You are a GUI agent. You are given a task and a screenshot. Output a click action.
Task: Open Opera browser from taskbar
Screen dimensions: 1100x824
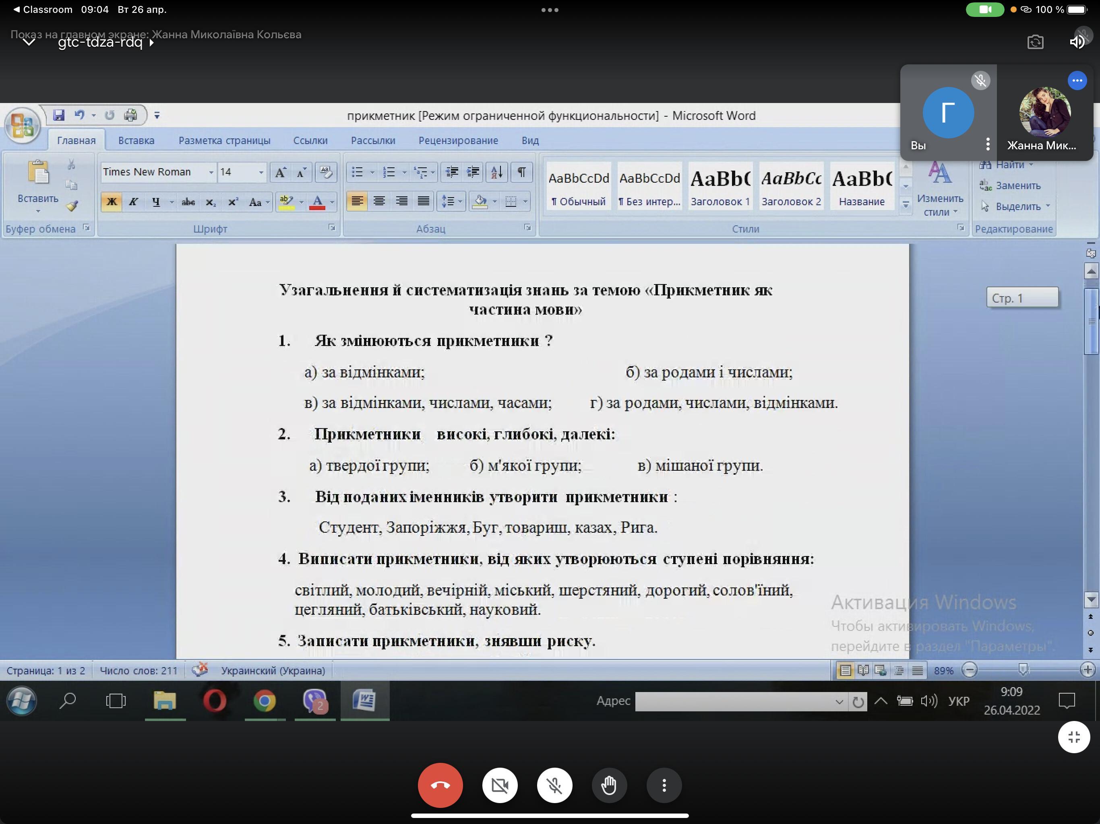215,701
